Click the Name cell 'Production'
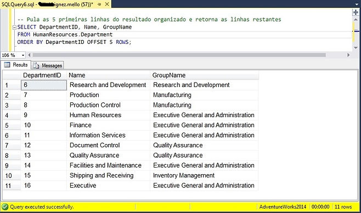Image resolution: width=361 pixels, height=213 pixels. 108,95
